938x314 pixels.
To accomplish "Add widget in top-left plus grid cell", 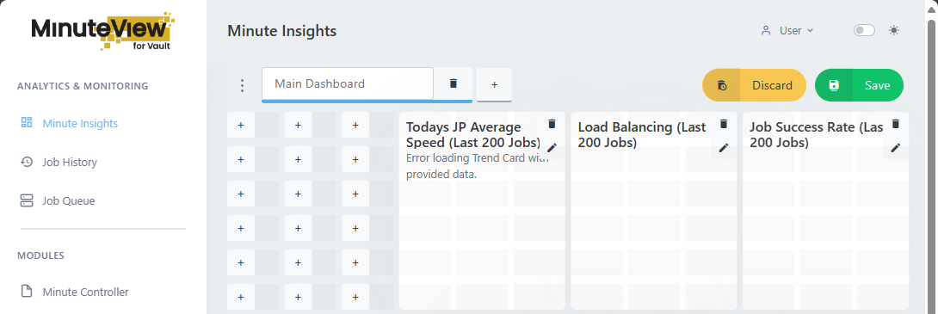I will pyautogui.click(x=241, y=125).
